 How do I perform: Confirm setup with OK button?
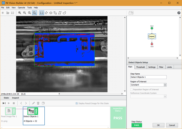point(158,125)
